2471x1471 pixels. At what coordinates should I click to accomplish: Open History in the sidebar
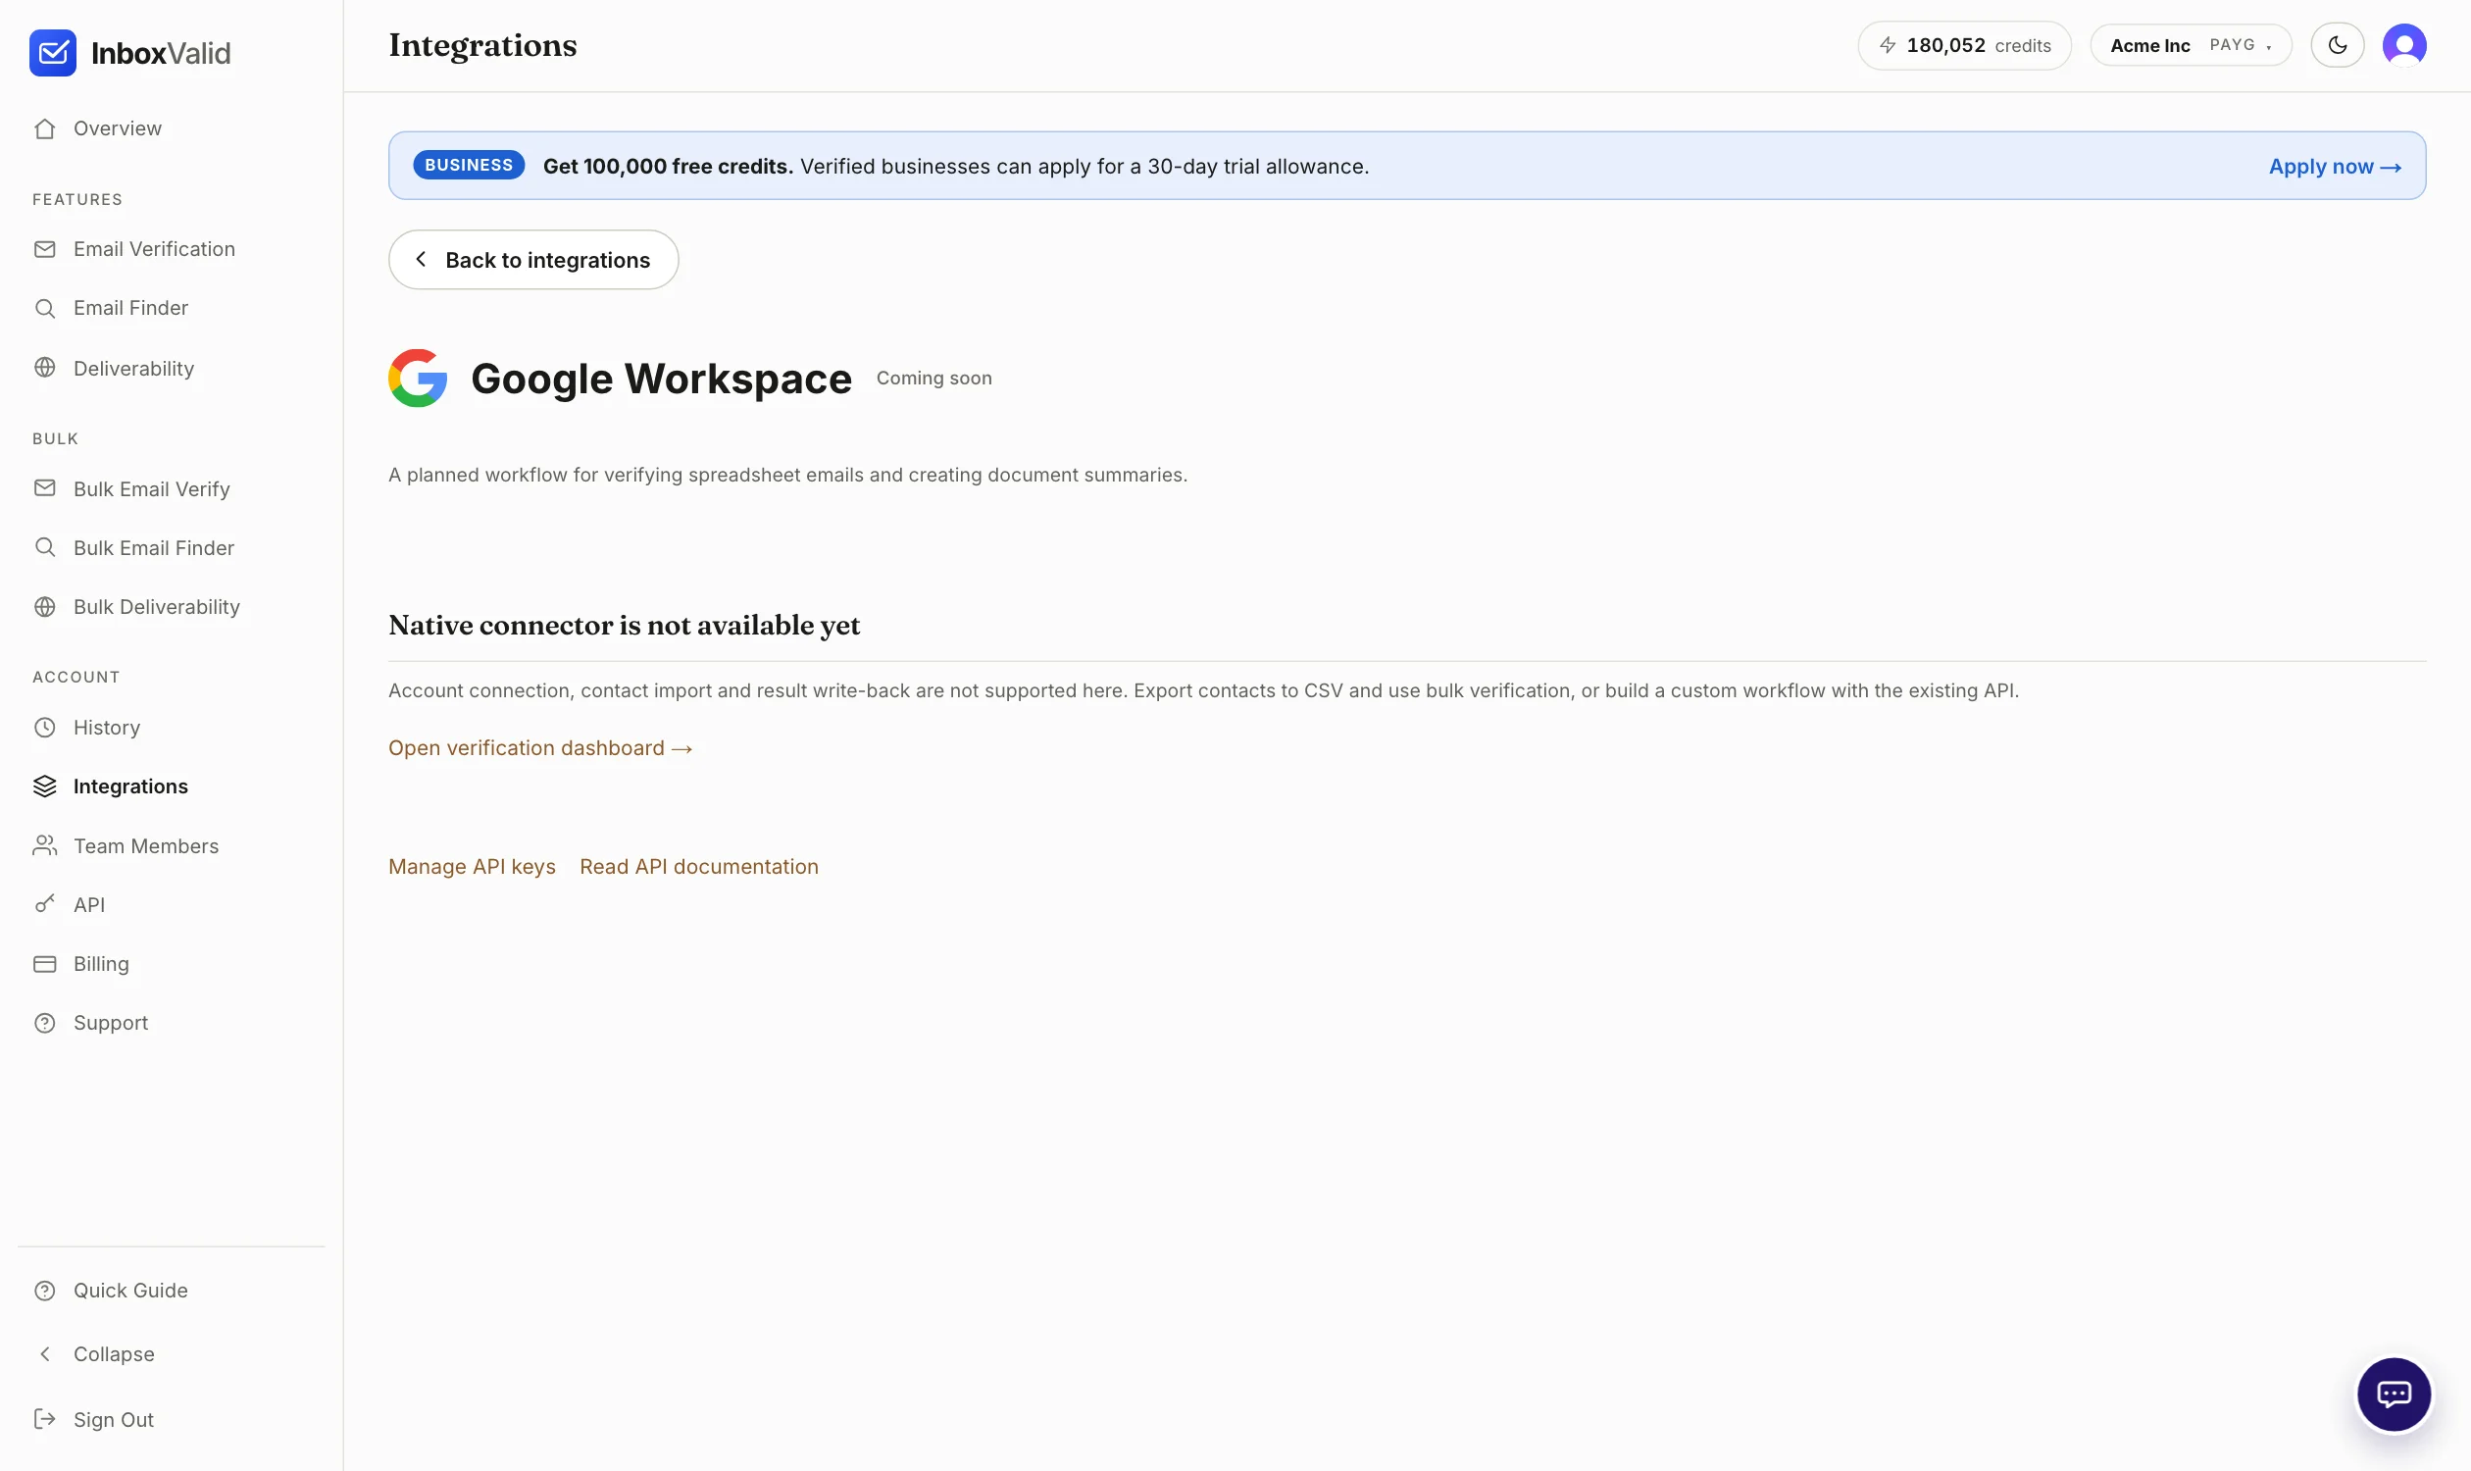tap(106, 728)
